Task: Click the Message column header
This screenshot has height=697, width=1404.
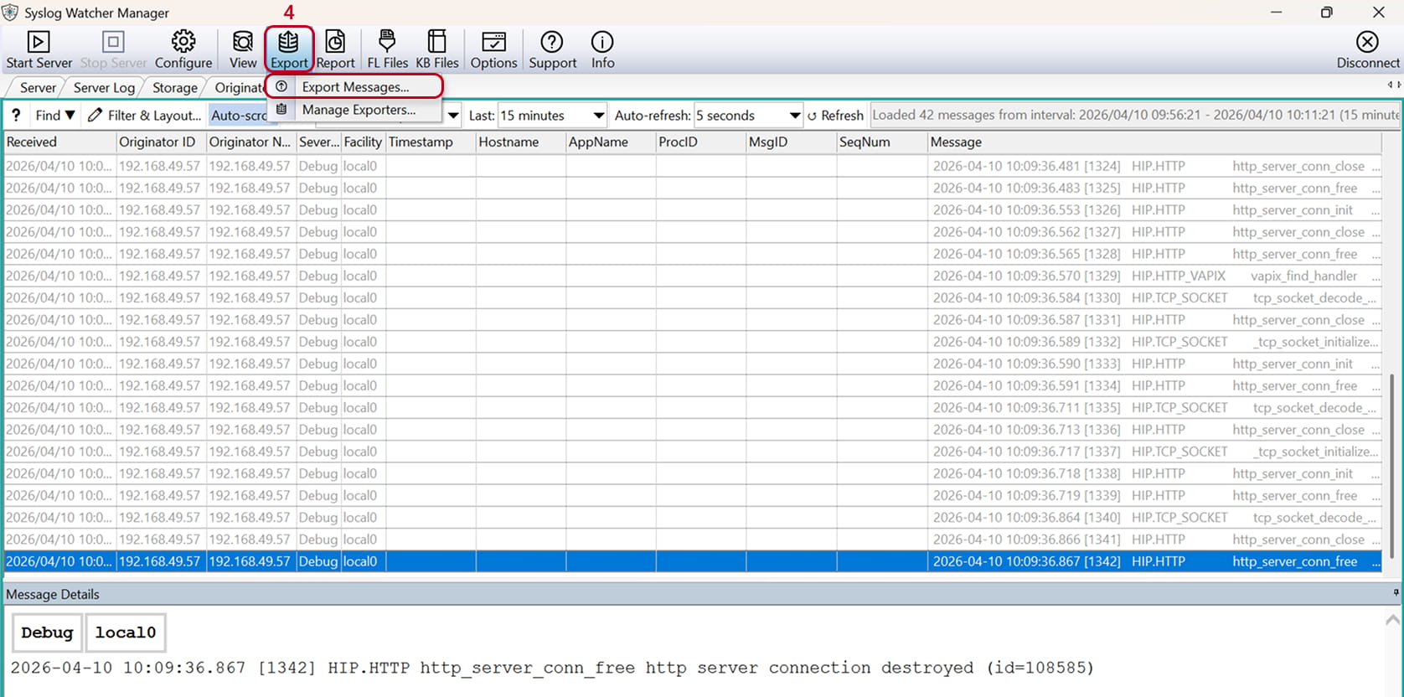Action: (x=1156, y=142)
